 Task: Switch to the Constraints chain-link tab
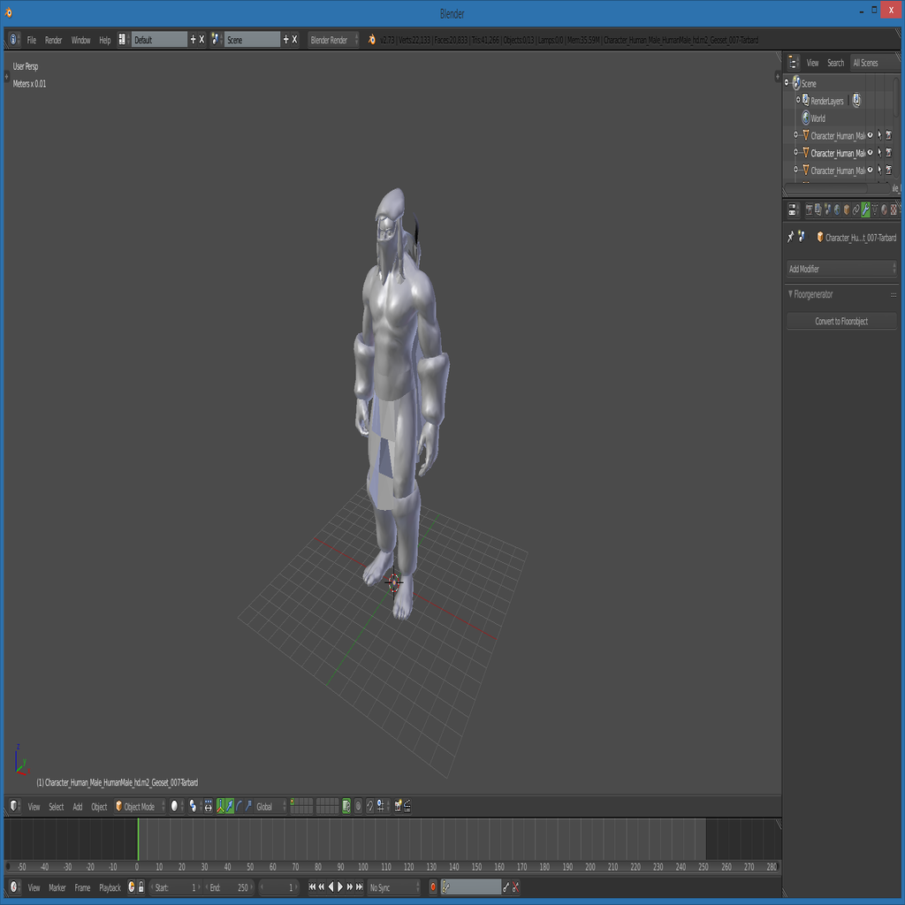[x=856, y=210]
